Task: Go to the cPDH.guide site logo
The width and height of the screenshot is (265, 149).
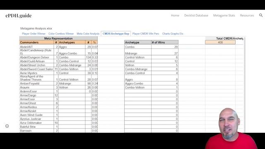Action: point(19,16)
